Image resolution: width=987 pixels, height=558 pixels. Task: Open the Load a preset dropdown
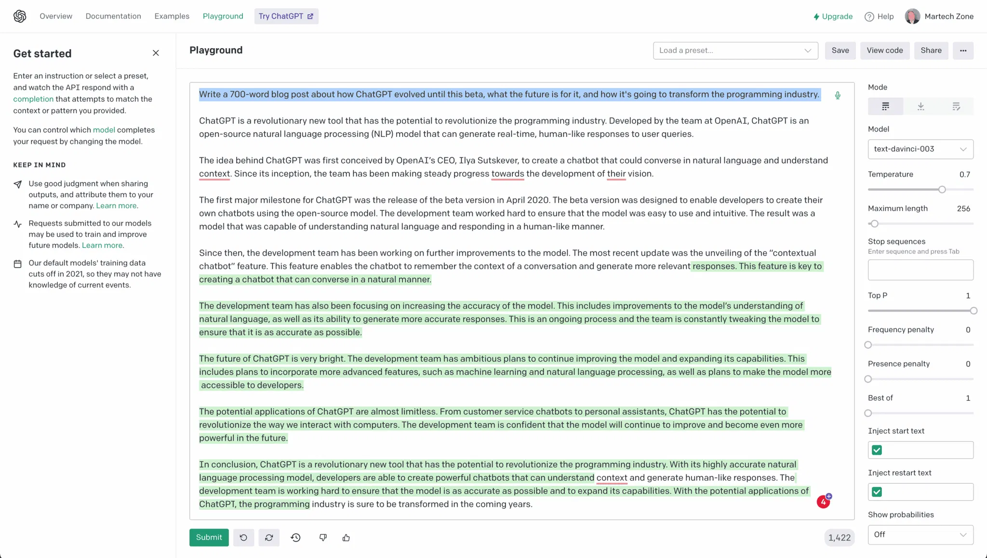point(735,51)
